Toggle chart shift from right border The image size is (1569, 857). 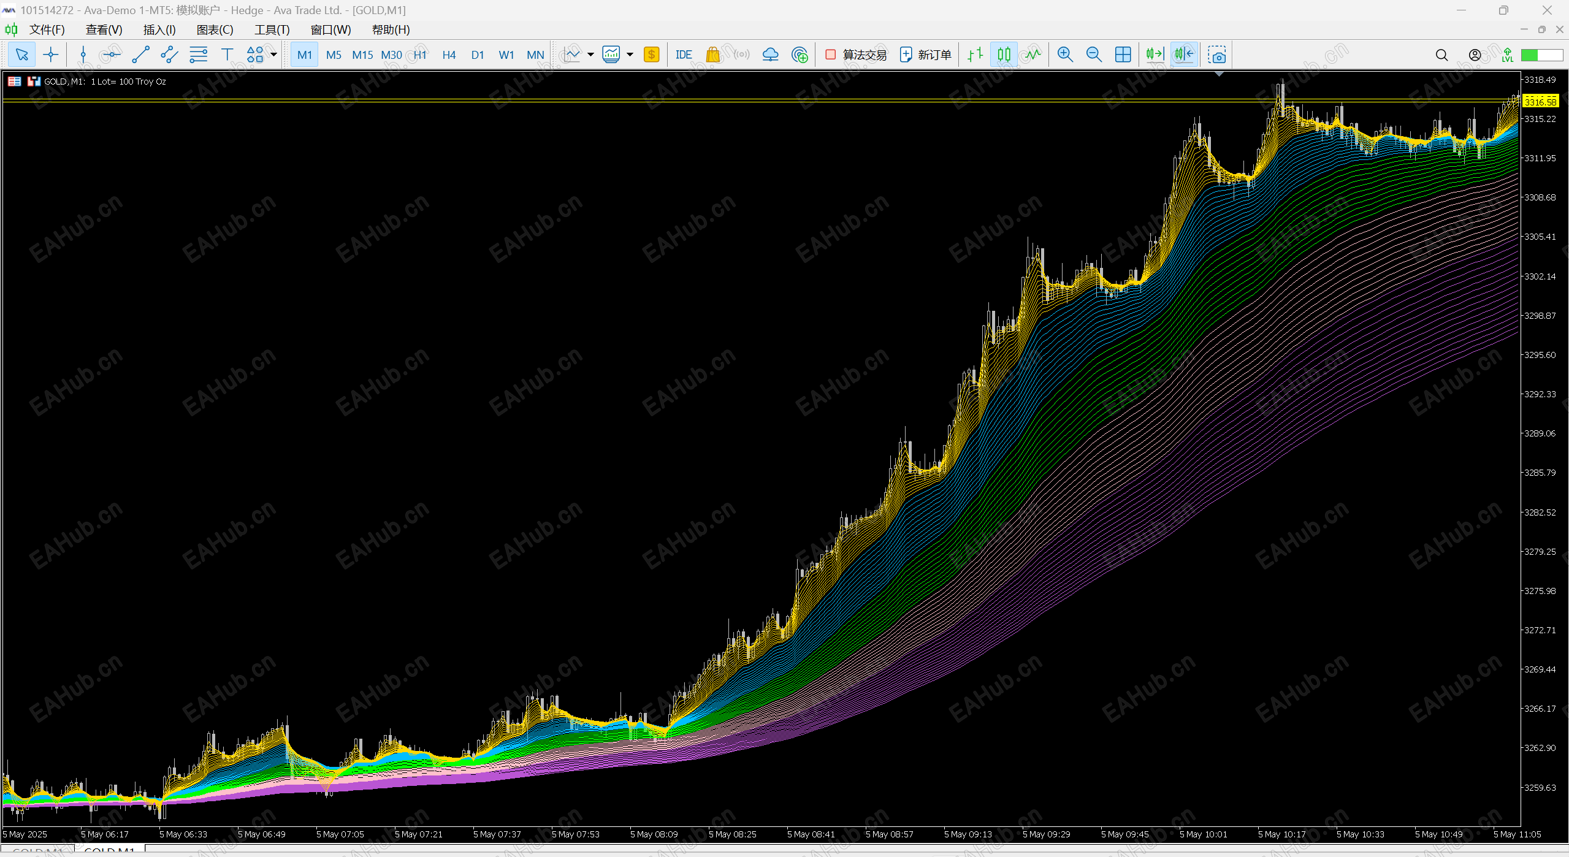pyautogui.click(x=1183, y=55)
